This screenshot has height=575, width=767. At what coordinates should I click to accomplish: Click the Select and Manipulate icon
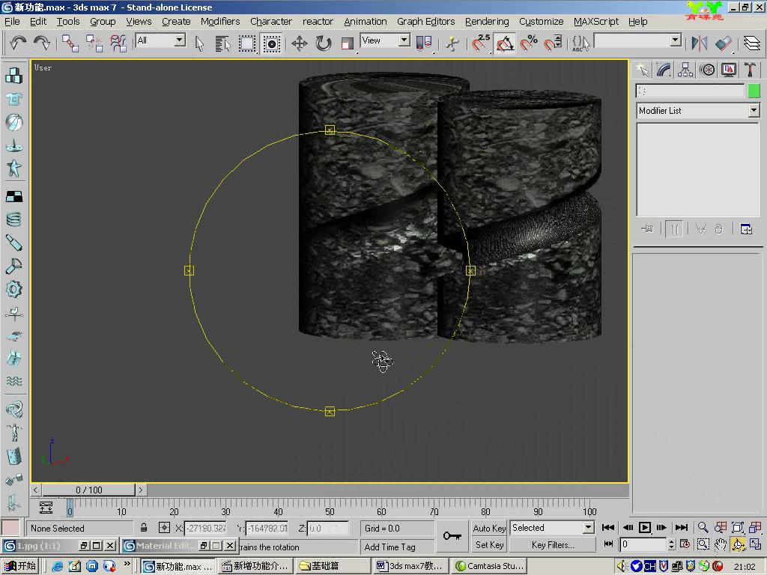[452, 43]
